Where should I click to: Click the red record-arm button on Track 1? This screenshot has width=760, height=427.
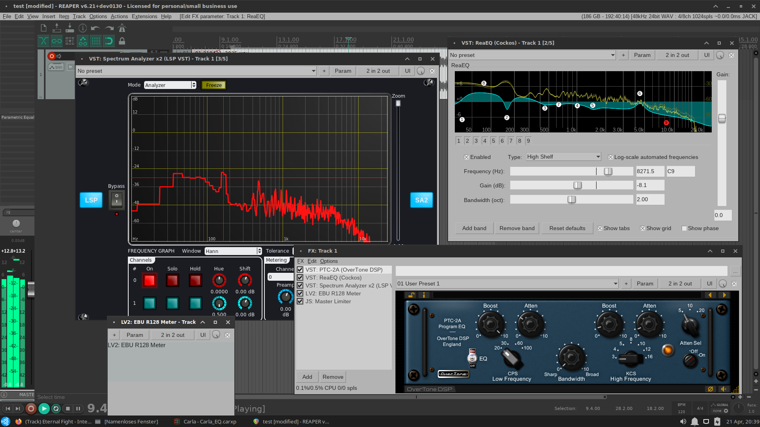click(x=51, y=56)
